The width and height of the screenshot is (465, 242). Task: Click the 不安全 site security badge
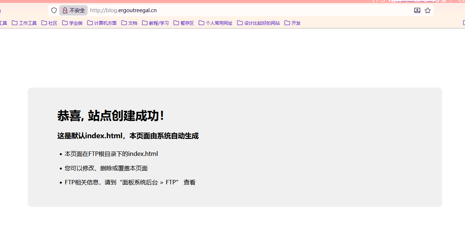point(73,10)
